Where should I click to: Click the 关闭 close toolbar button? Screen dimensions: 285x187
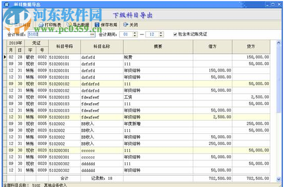[x=130, y=25]
